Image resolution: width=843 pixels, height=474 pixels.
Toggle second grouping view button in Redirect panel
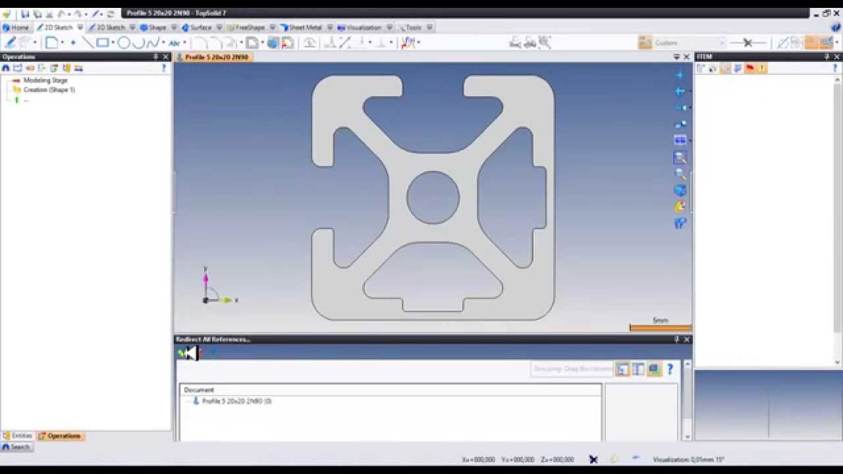(x=638, y=369)
